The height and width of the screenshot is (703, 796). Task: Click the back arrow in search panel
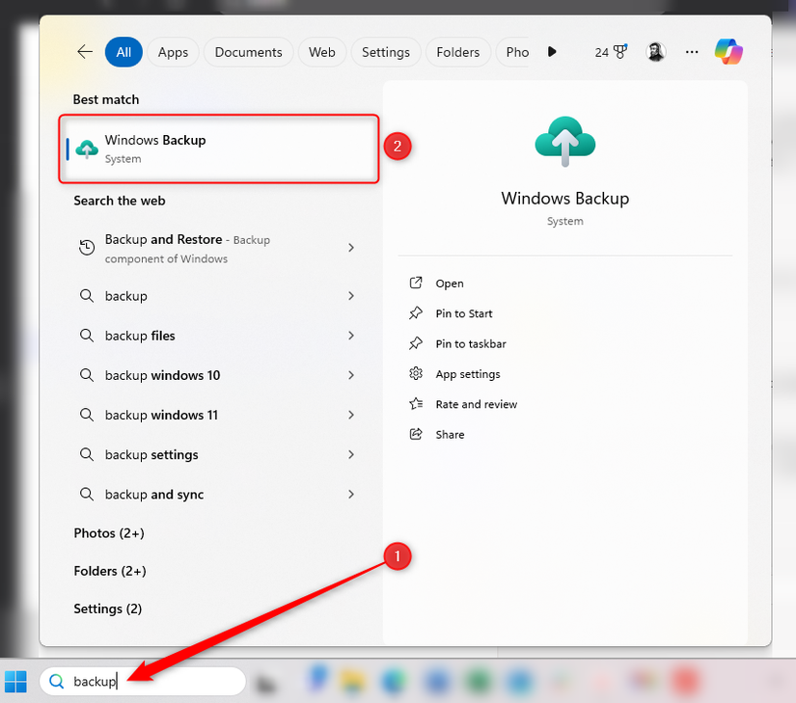85,52
